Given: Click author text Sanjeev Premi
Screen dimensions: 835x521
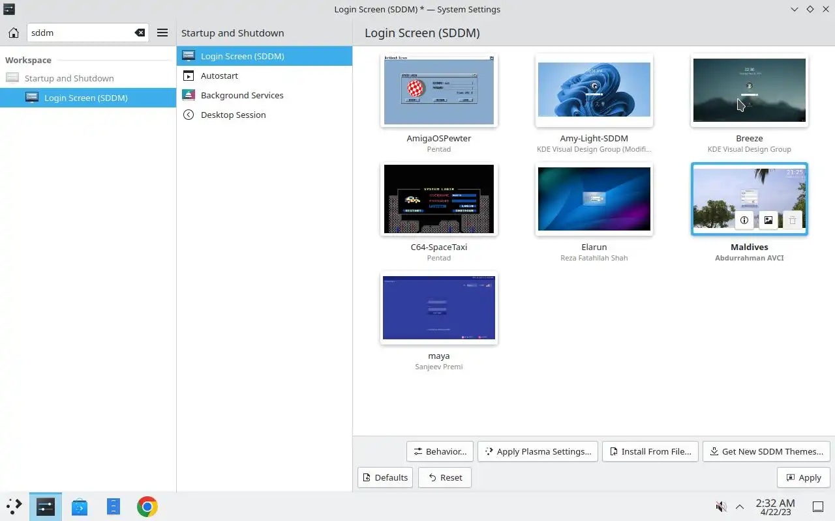Looking at the screenshot, I should 439,367.
